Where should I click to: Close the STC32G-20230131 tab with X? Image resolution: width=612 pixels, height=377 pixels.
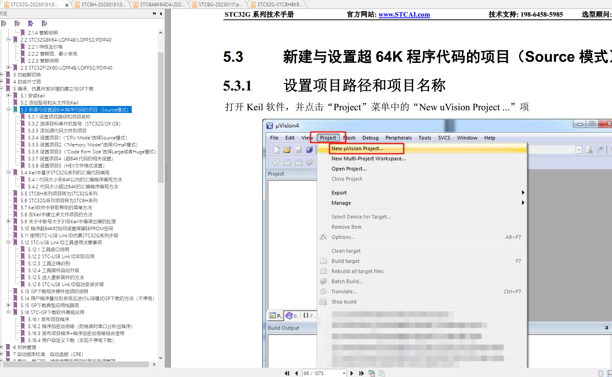coord(67,5)
